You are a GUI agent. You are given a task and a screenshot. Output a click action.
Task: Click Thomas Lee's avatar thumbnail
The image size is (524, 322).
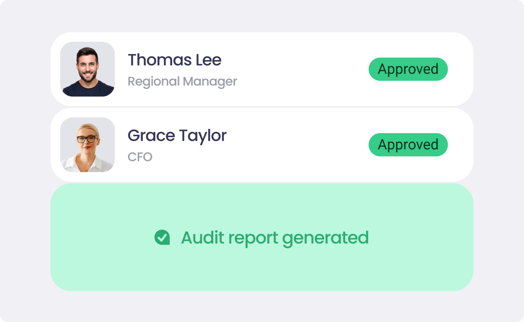[x=87, y=69]
